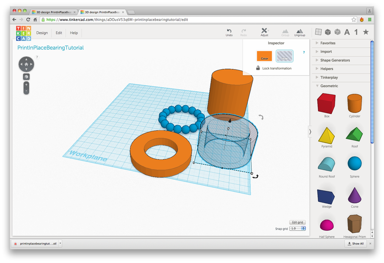Click the browser back arrow
Viewport: 384px width, 263px height.
14,20
